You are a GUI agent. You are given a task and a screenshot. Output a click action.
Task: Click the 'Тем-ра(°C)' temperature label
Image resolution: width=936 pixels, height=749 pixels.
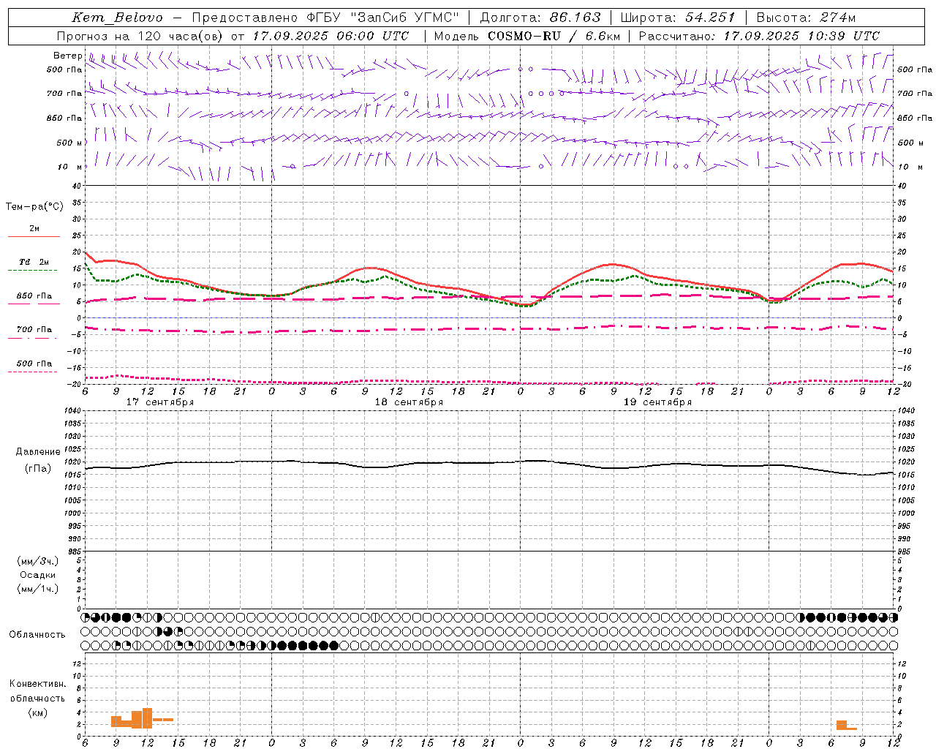34,207
